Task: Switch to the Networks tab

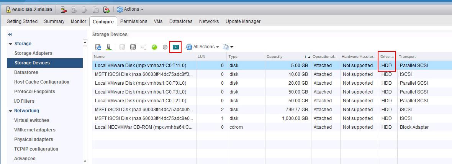Action: point(209,21)
